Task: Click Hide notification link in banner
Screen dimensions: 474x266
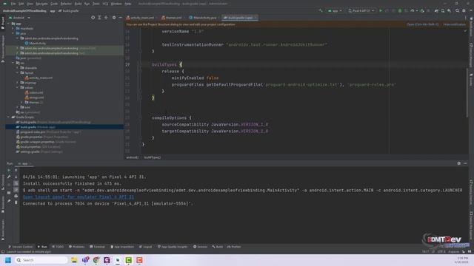Action: (454, 24)
